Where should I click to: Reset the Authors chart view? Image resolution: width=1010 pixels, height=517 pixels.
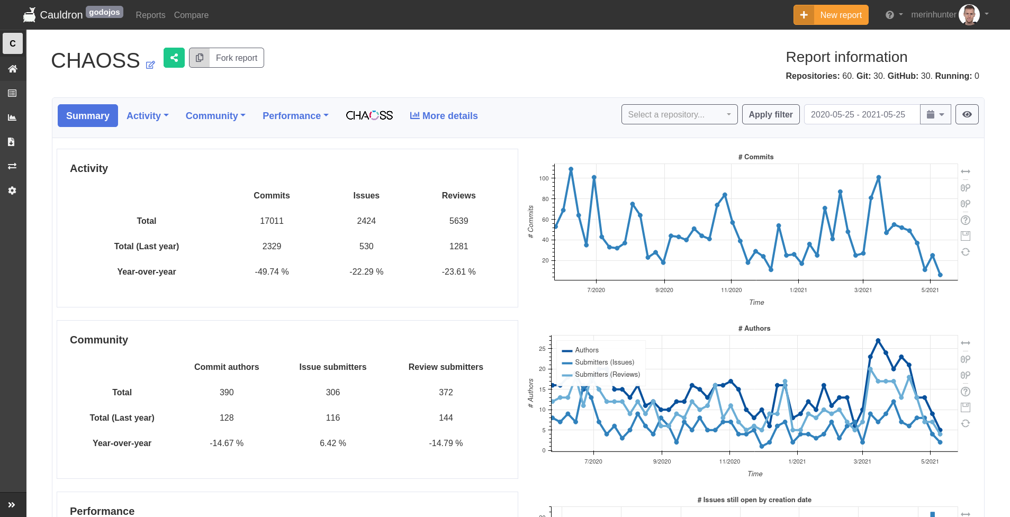pos(966,423)
